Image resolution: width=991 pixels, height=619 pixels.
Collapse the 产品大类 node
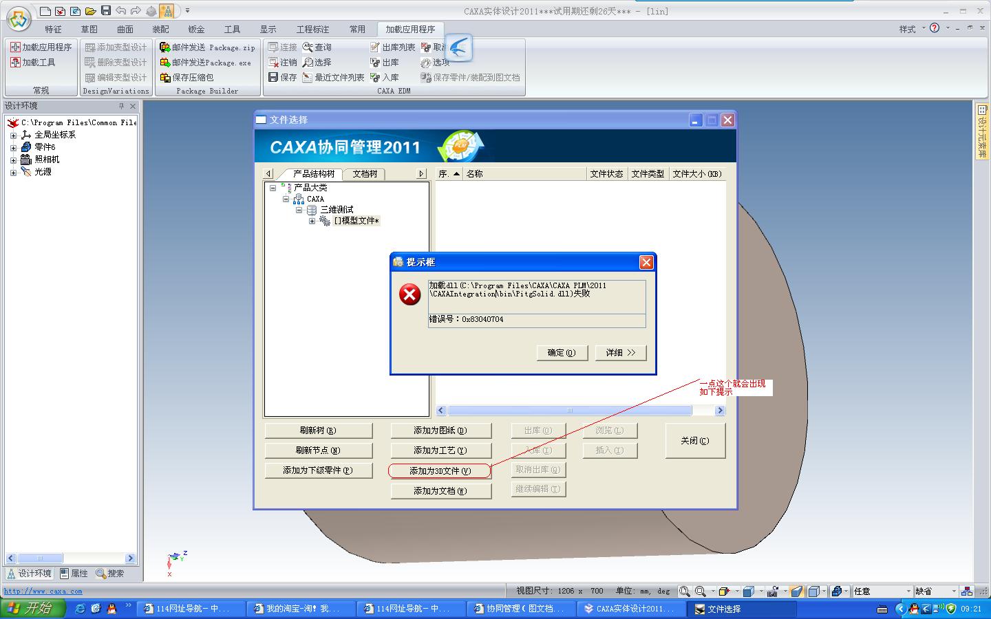click(x=273, y=188)
